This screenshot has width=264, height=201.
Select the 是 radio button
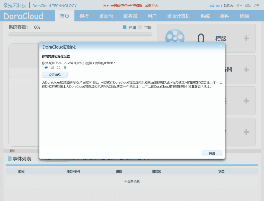pos(46,67)
